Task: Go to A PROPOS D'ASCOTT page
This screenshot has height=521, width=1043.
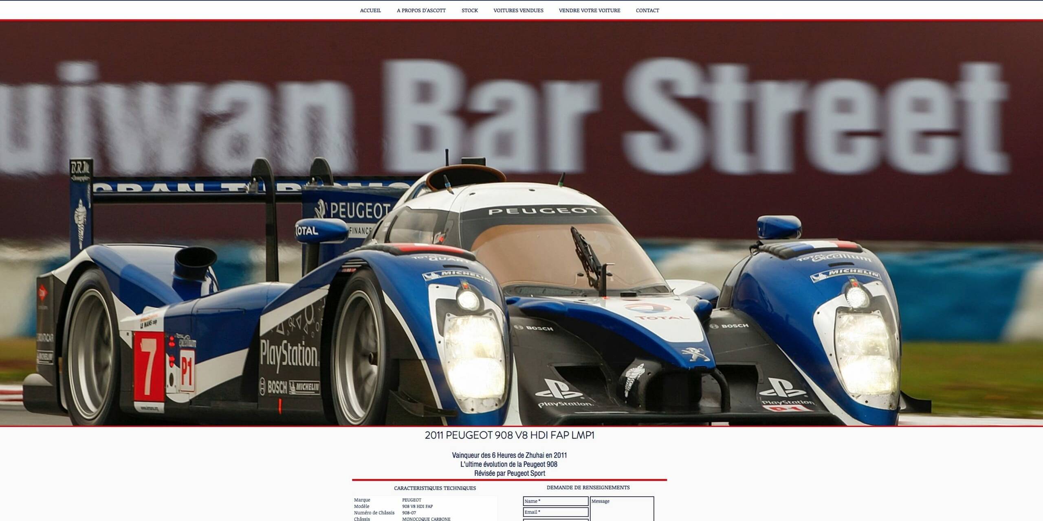Action: 421,11
